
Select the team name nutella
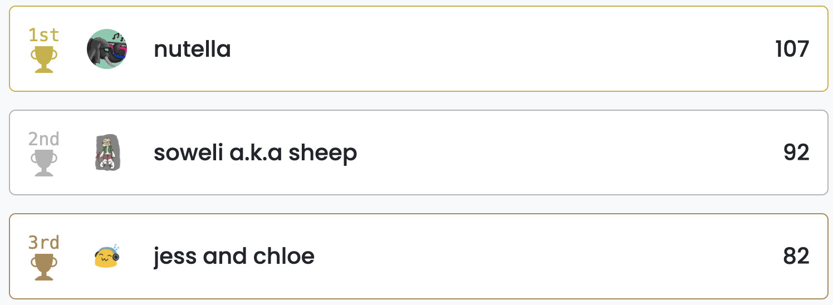coord(192,49)
